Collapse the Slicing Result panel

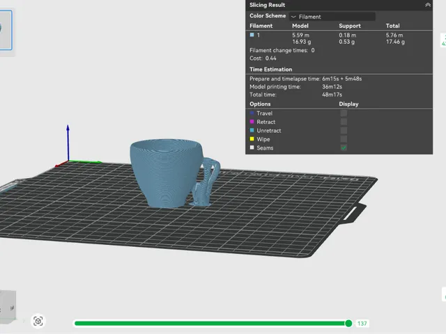point(427,5)
